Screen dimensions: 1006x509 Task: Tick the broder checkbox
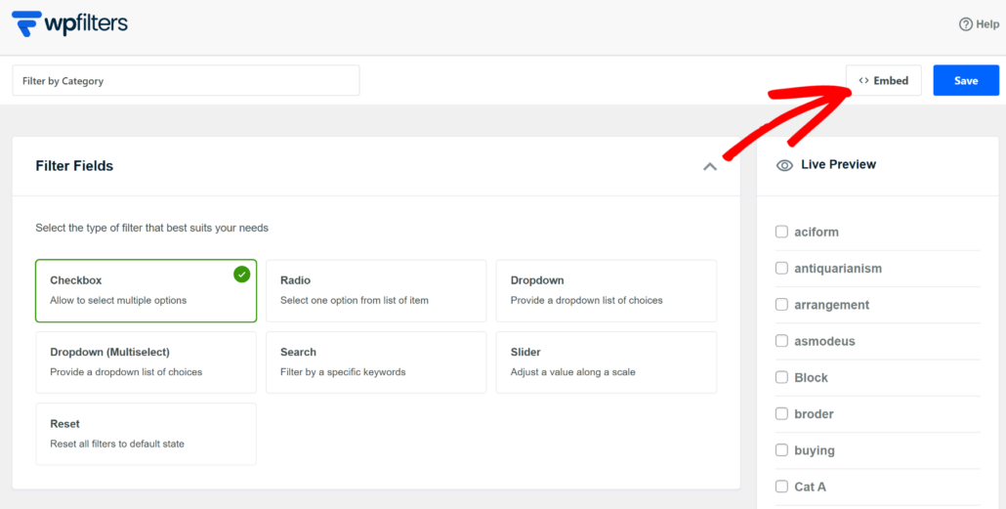(781, 413)
